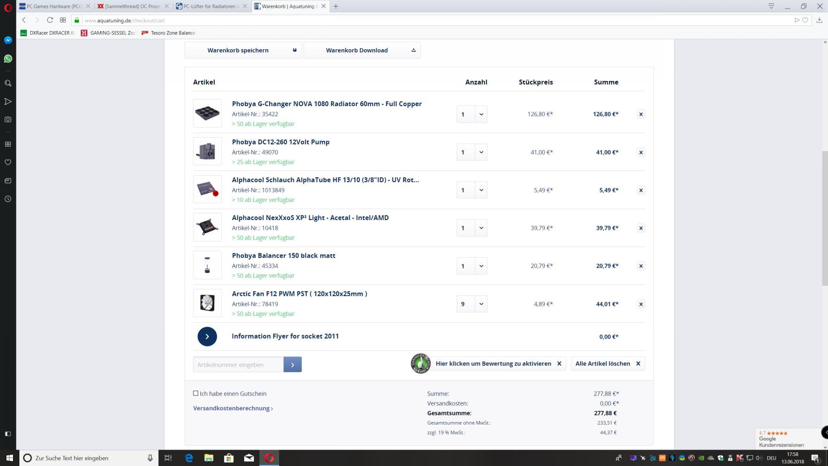The height and width of the screenshot is (466, 828).
Task: Submit the article number with arrow button
Action: 292,365
